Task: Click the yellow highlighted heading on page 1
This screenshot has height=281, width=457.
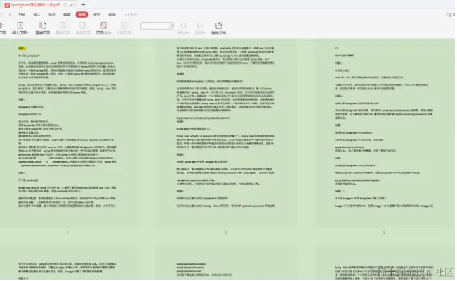Action: [22, 49]
